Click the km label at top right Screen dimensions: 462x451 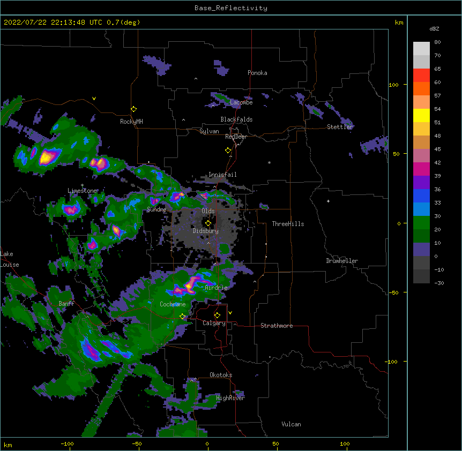[399, 22]
